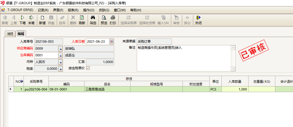
Task: Toggle the 按含税单价 checkbox
Action: 88,68
